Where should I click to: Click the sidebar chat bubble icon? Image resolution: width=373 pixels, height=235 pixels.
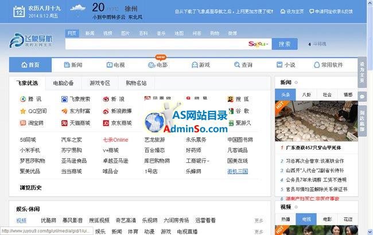click(362, 97)
